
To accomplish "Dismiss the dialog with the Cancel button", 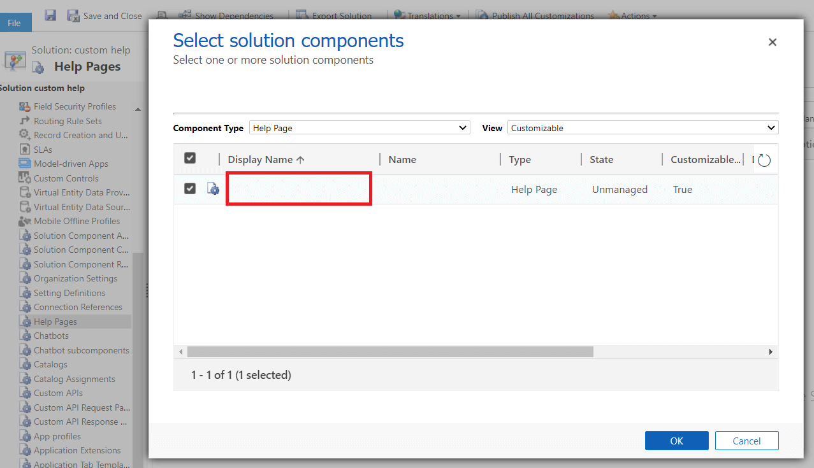I will tap(746, 440).
